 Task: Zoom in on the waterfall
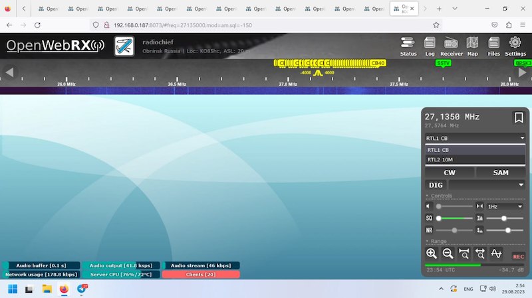[x=432, y=253]
